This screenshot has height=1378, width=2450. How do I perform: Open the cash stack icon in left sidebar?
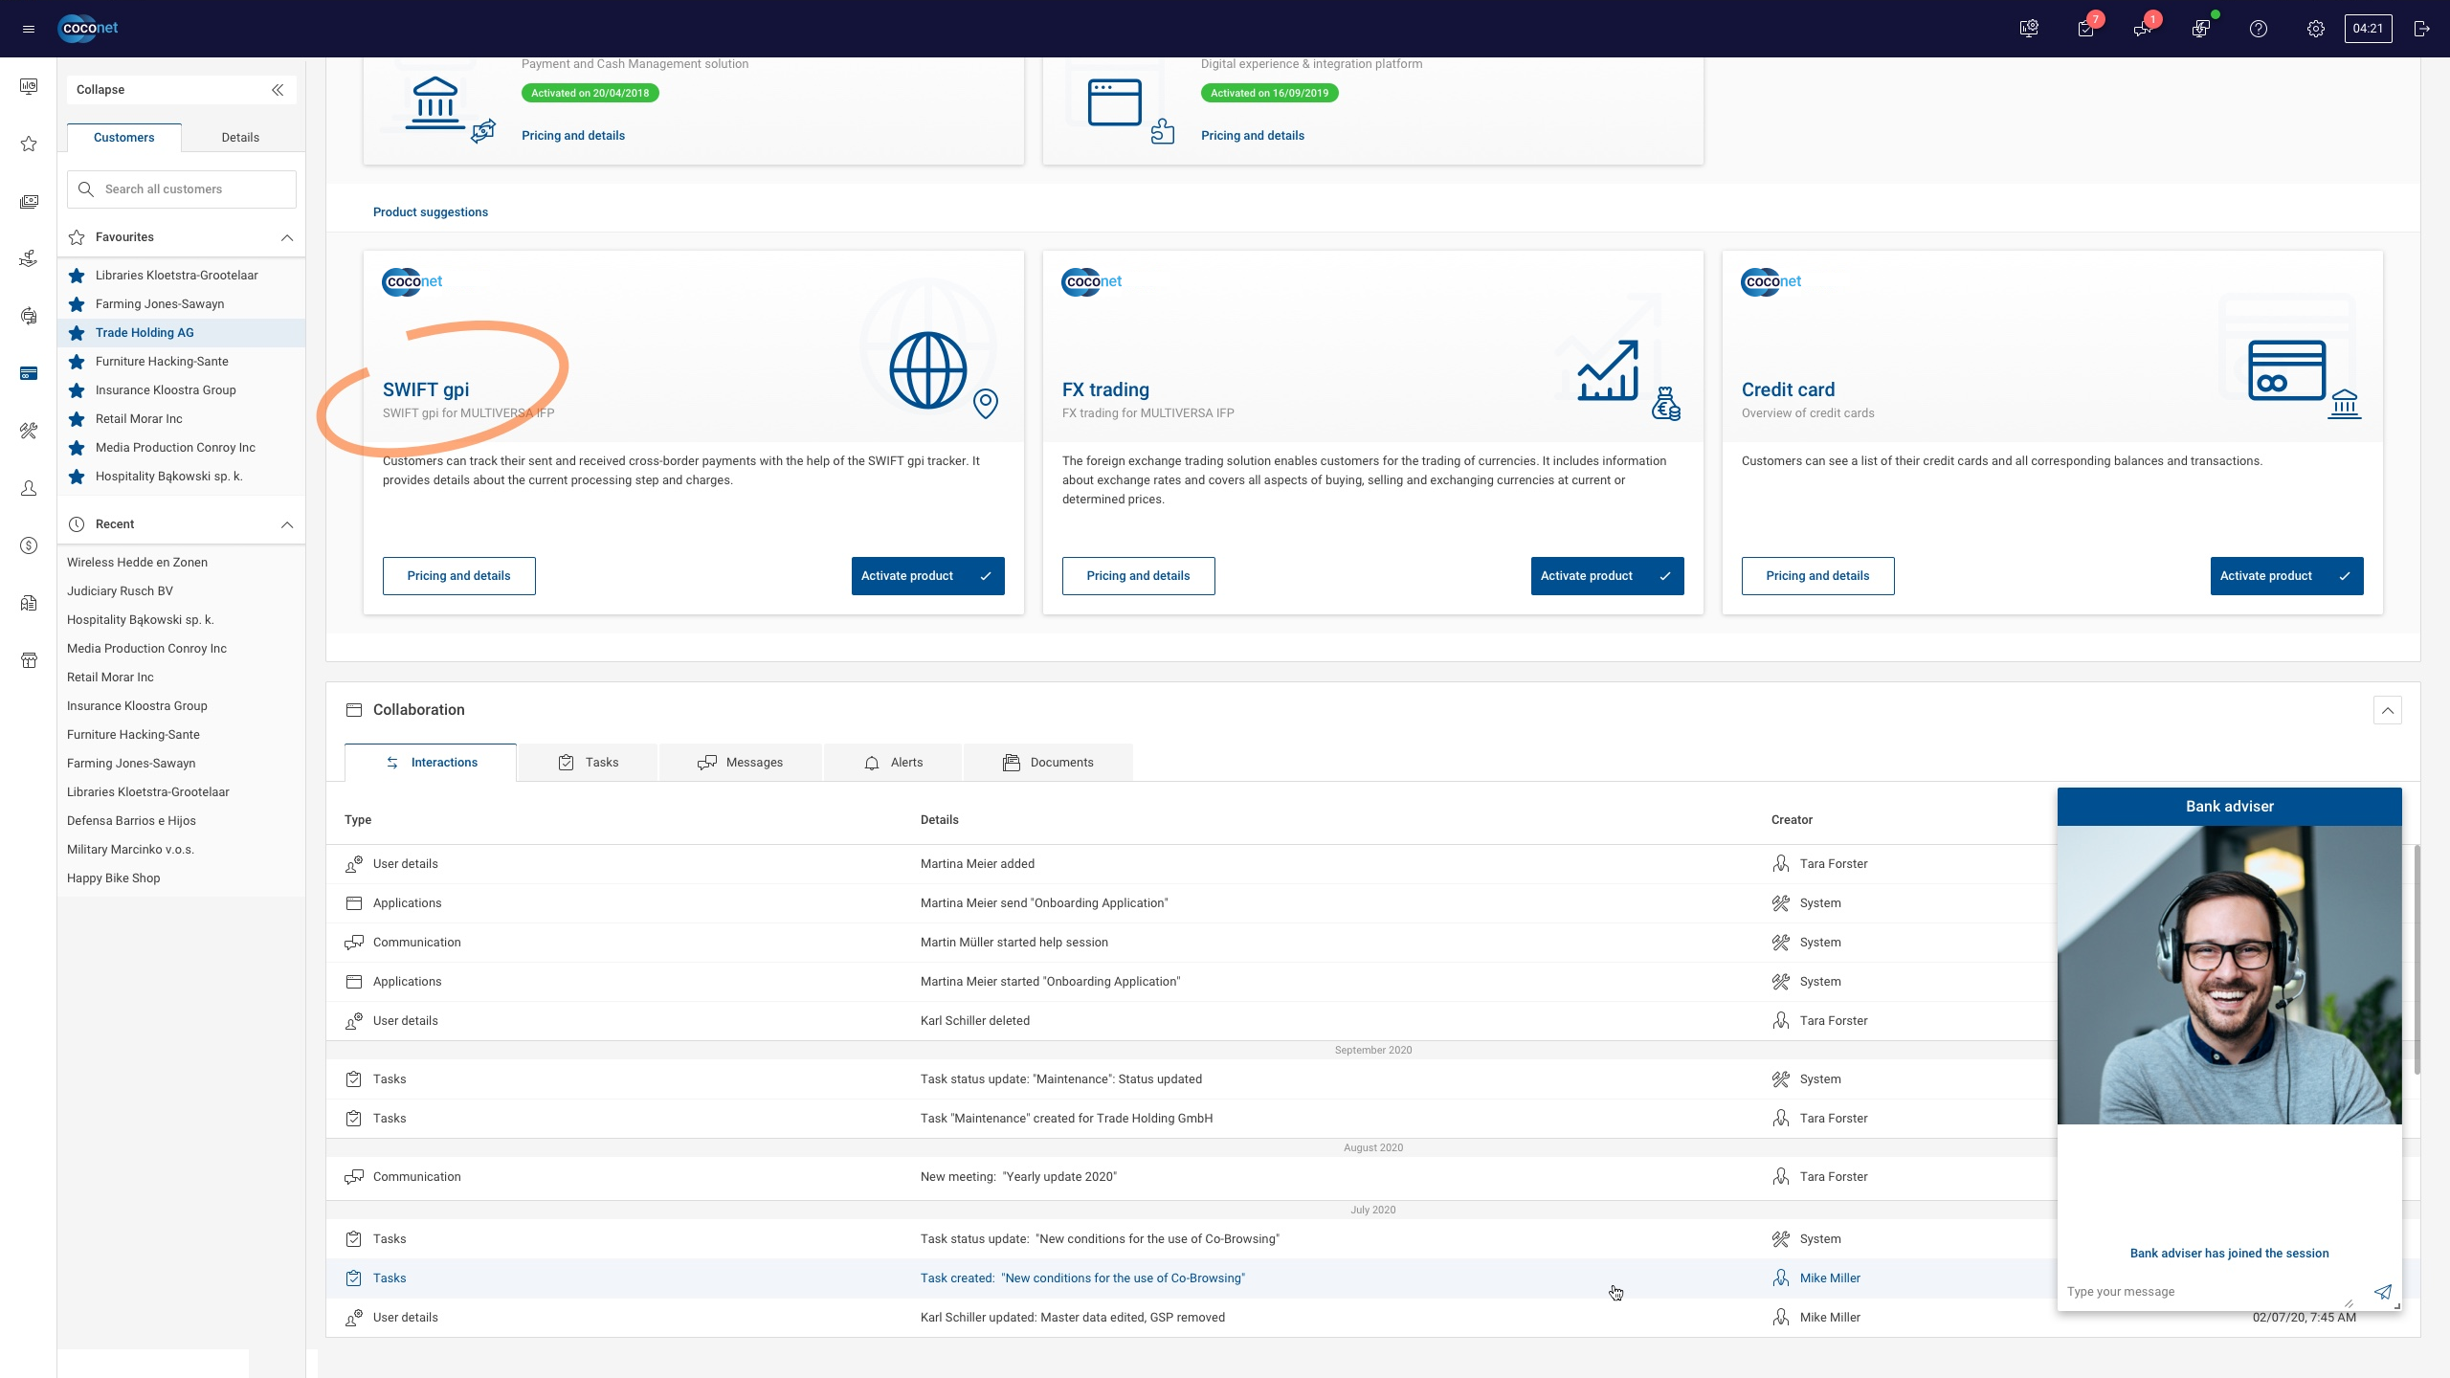click(29, 201)
